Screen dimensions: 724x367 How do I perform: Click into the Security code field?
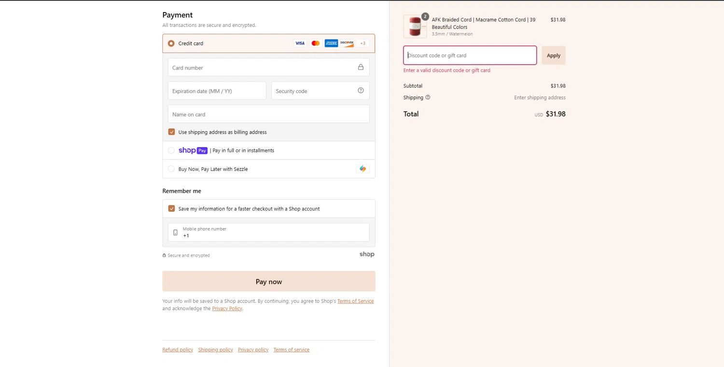[320, 91]
